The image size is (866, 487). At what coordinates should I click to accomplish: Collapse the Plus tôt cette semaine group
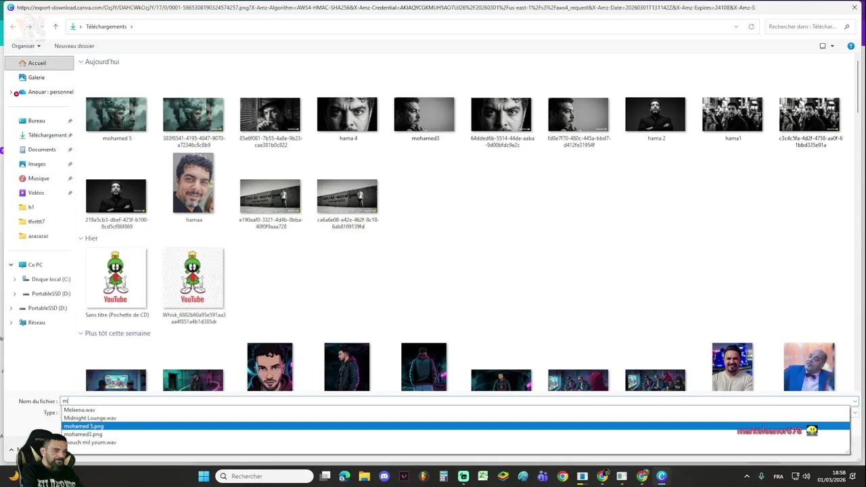(81, 333)
